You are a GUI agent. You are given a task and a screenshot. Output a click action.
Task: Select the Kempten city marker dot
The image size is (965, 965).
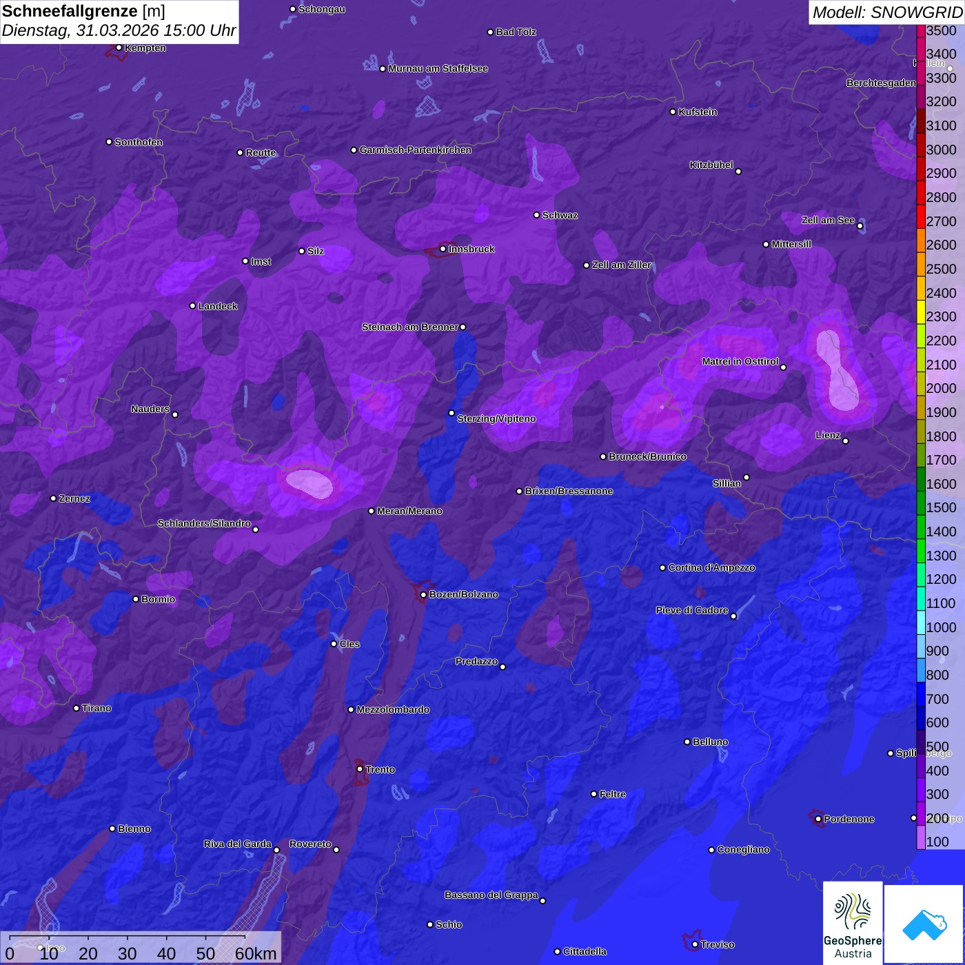pos(119,48)
